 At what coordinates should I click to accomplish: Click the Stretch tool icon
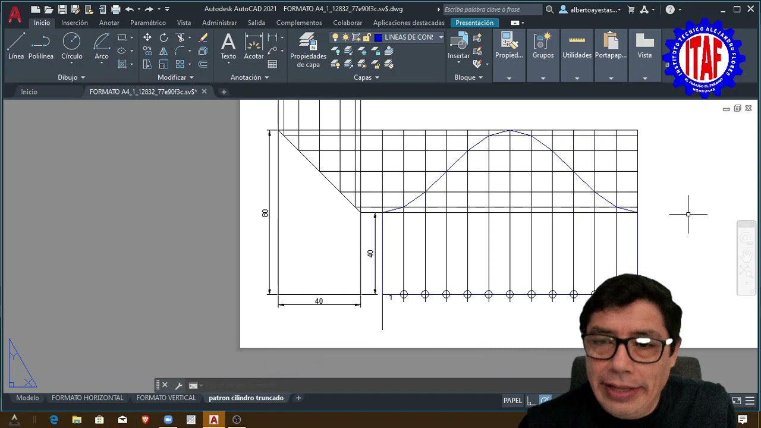click(147, 64)
